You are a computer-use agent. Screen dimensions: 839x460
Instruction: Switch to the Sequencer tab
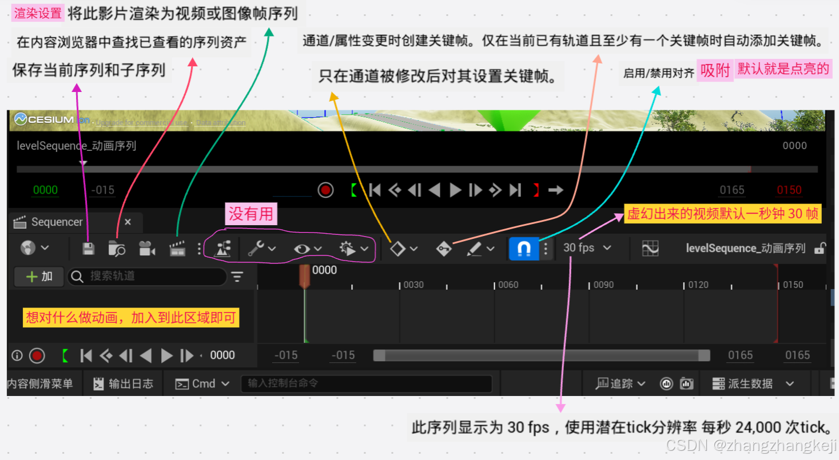tap(57, 222)
